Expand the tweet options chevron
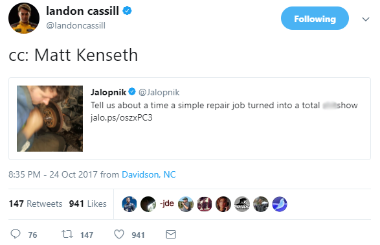Screen dimensions: 380x245 [366, 19]
